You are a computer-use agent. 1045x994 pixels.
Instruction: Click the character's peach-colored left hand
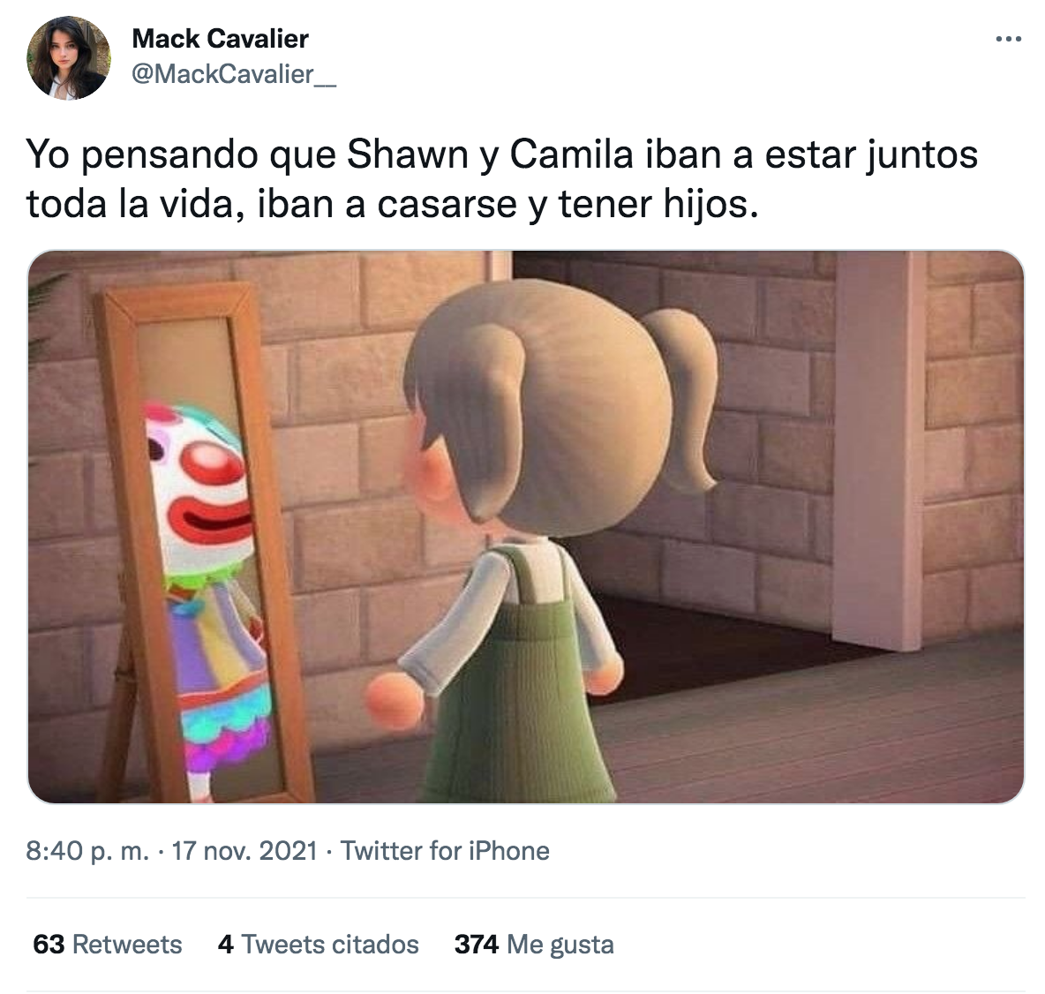(x=394, y=700)
